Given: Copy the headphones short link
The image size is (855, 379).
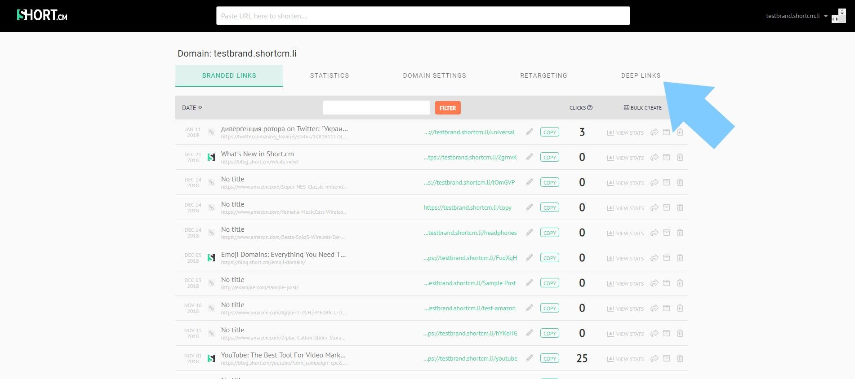Looking at the screenshot, I should [550, 233].
